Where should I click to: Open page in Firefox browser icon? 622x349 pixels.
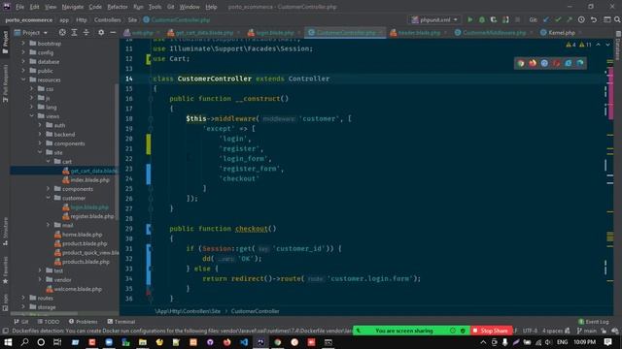(x=533, y=63)
